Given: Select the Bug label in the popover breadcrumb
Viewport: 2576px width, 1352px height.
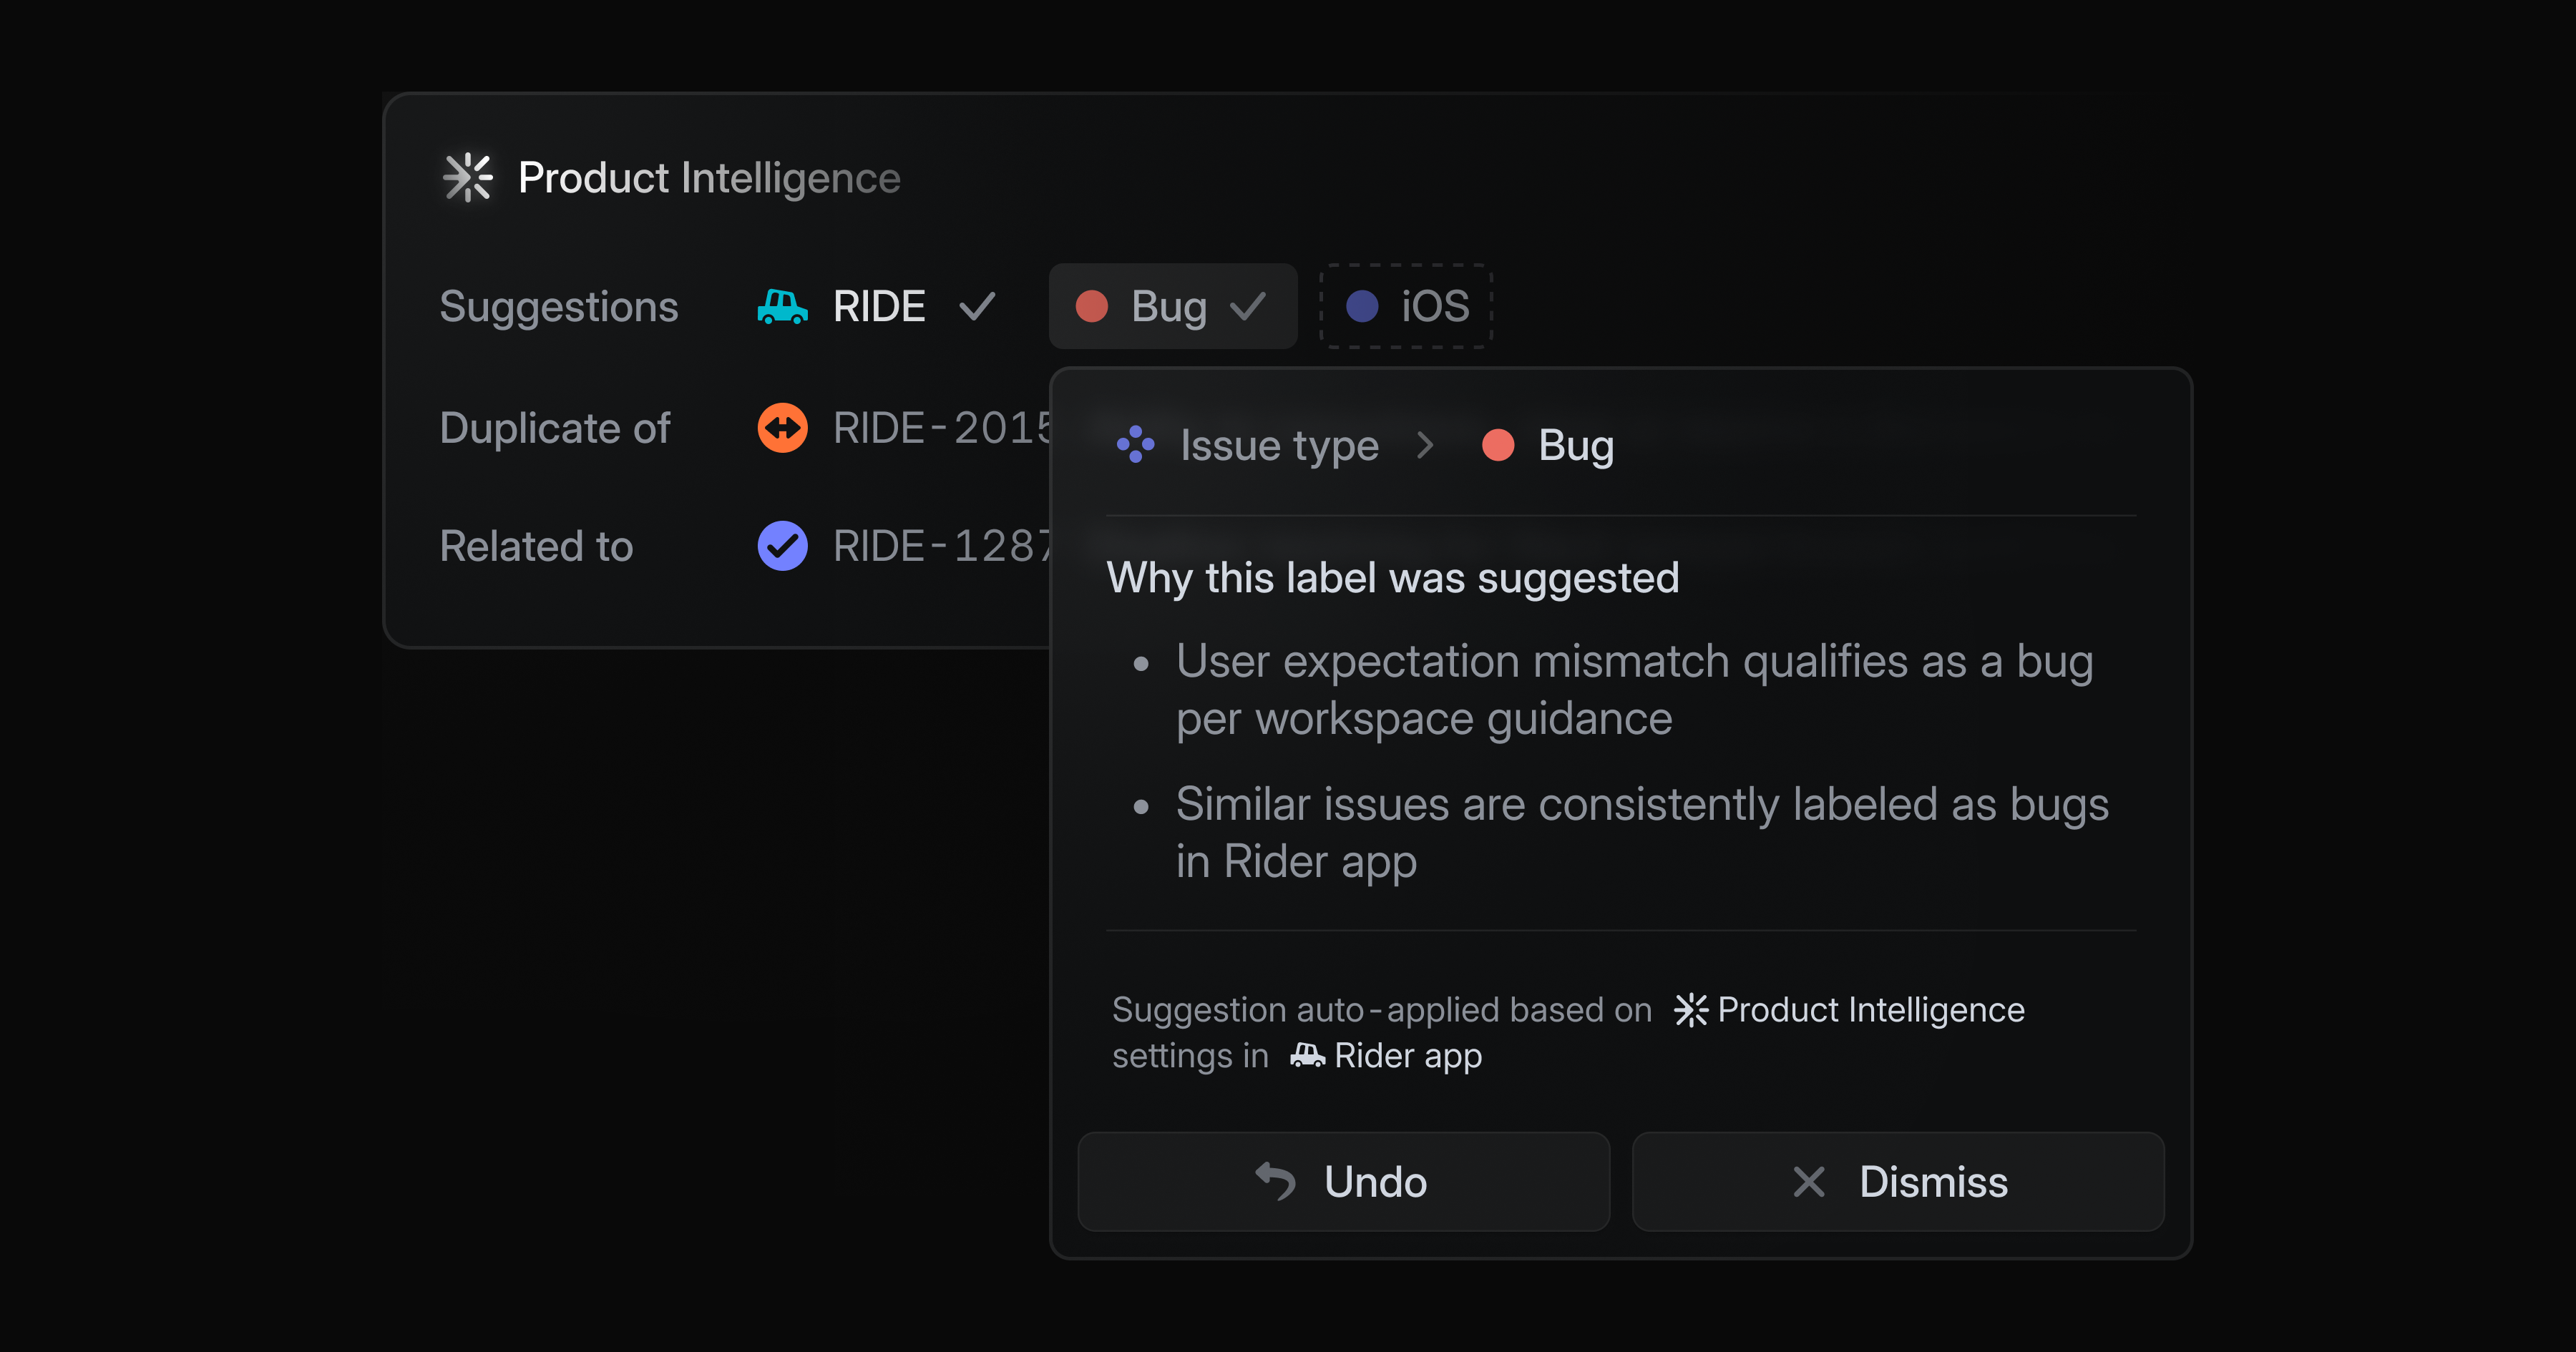Looking at the screenshot, I should coord(1576,446).
